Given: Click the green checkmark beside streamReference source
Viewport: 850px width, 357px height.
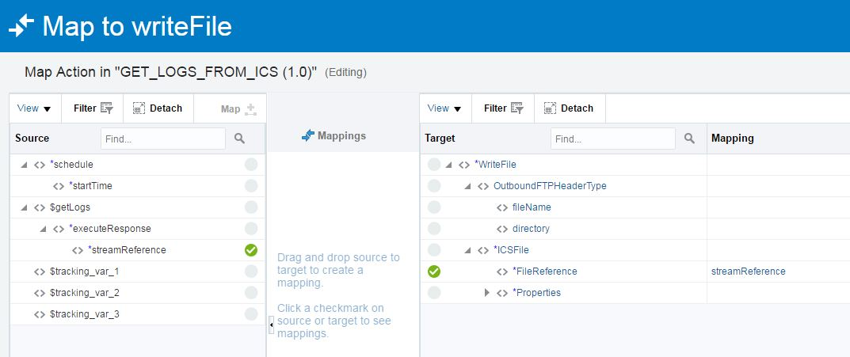Looking at the screenshot, I should coord(251,250).
